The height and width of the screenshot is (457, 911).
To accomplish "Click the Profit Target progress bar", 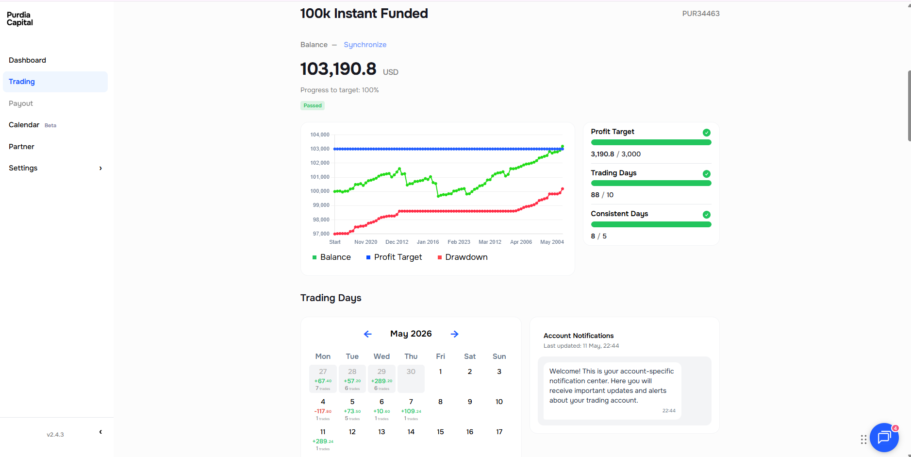I will [651, 143].
